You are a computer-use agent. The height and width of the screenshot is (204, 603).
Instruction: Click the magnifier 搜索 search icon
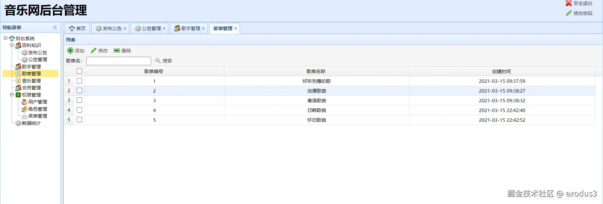pos(158,61)
